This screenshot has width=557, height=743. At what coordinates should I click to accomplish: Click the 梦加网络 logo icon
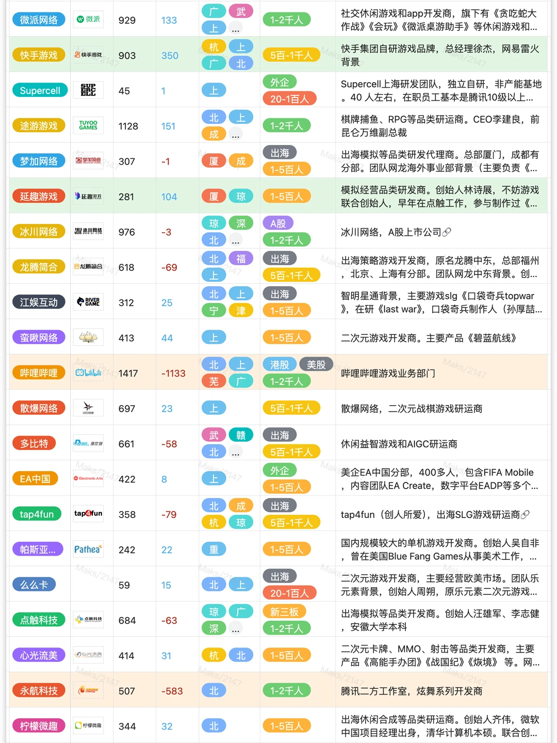pos(88,160)
